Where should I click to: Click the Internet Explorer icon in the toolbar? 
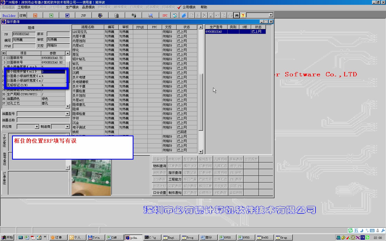(x=184, y=16)
